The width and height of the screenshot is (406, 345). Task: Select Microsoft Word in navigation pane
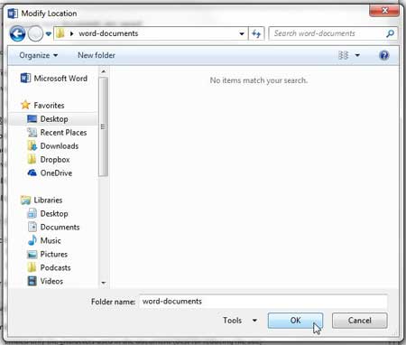60,79
